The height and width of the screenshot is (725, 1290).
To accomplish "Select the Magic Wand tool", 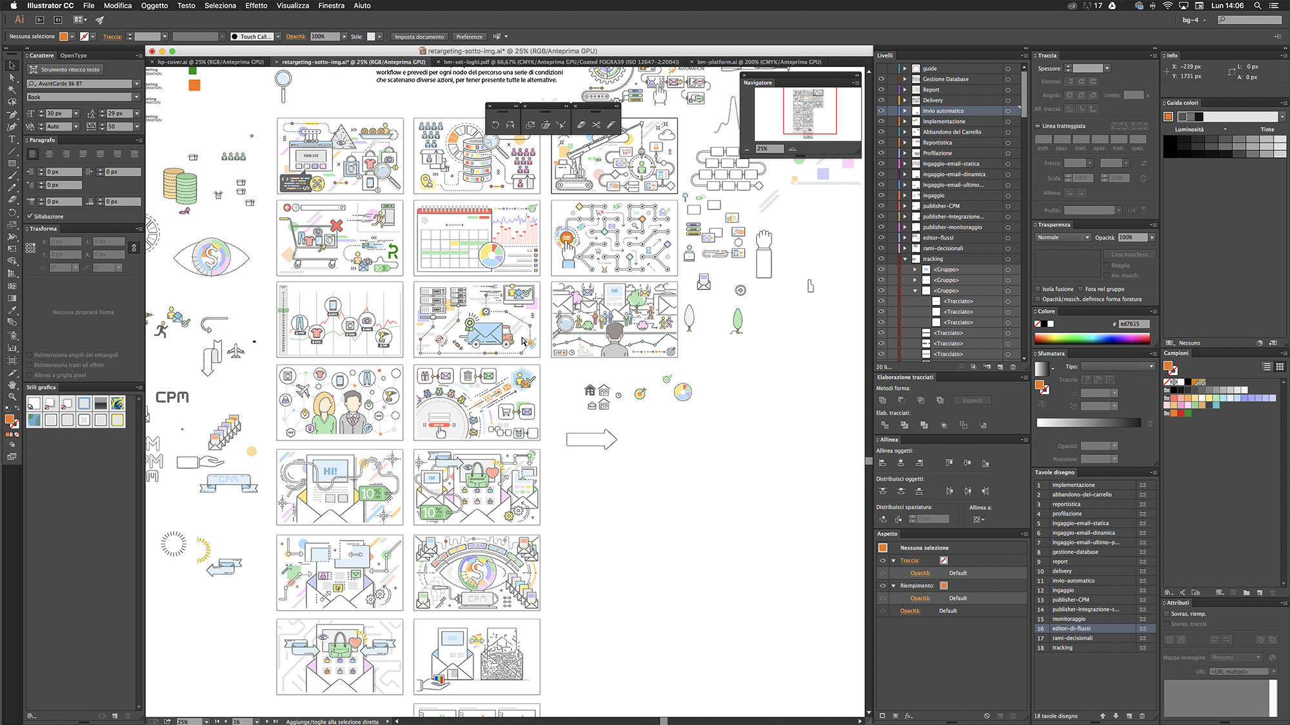I will coord(12,90).
